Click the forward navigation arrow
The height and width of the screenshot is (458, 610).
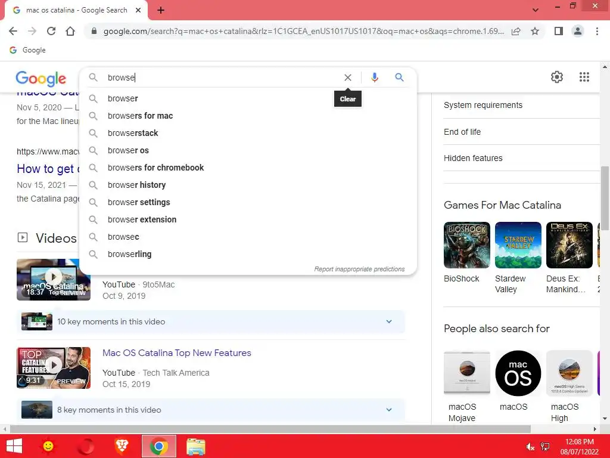[x=32, y=31]
